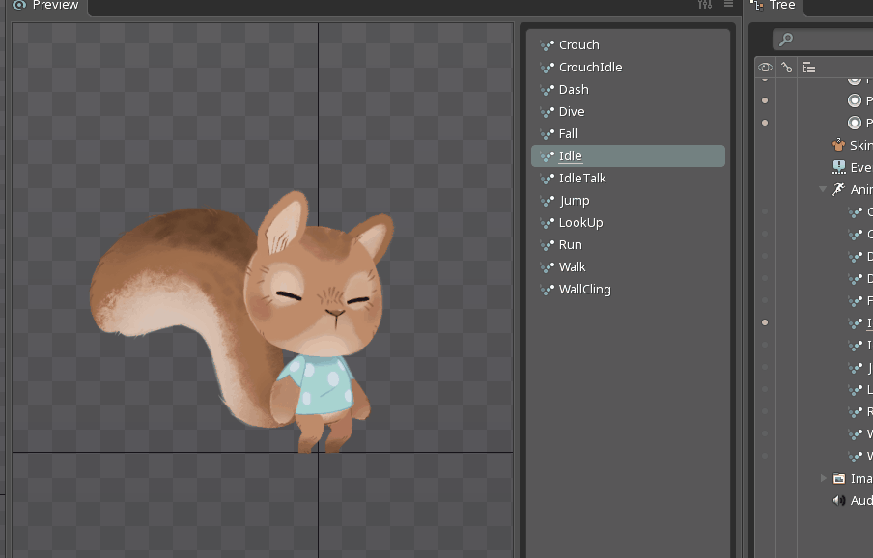Screen dimensions: 873x558
Task: Play the Run animation in preview list
Action: click(570, 245)
